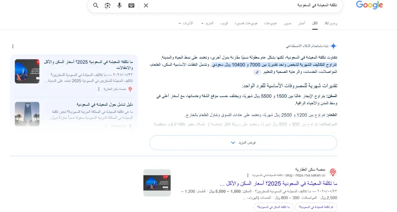Open source card about 2025 living costs

[89, 64]
